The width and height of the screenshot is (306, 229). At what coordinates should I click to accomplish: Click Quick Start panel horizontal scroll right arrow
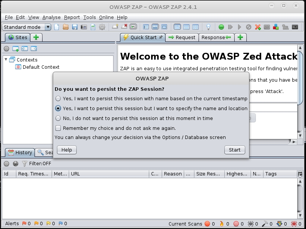[x=294, y=142]
